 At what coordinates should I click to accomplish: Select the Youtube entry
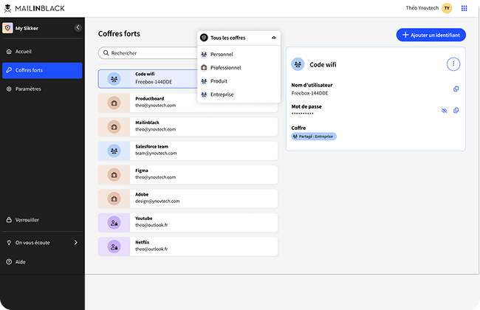(x=188, y=222)
